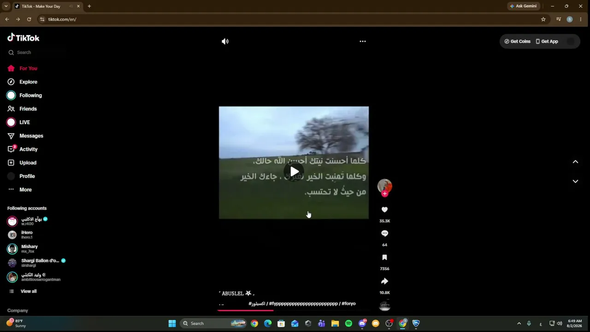The height and width of the screenshot is (332, 590).
Task: Go to next video with down chevron
Action: 575,181
